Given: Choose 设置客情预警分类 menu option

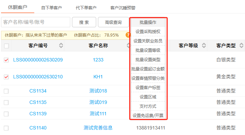Looking at the screenshot, I should [x=148, y=78].
